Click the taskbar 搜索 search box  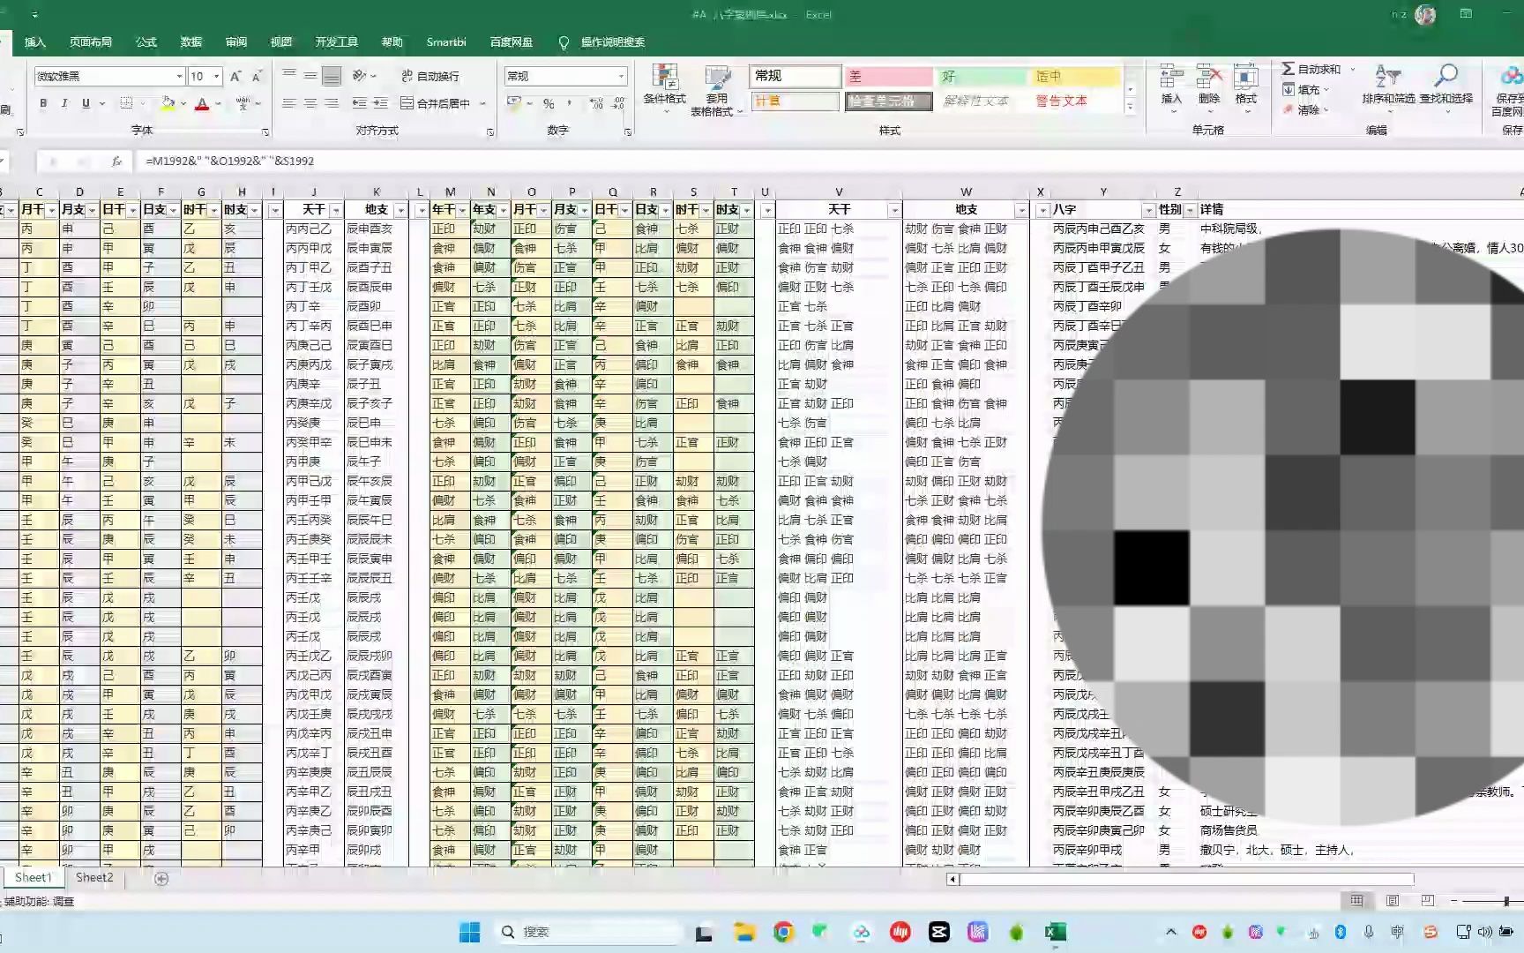(587, 932)
